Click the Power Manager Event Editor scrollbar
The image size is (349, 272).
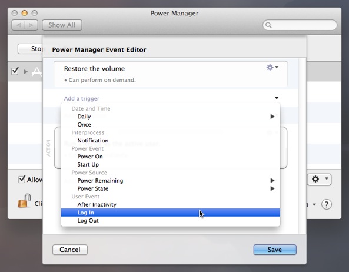[303, 146]
